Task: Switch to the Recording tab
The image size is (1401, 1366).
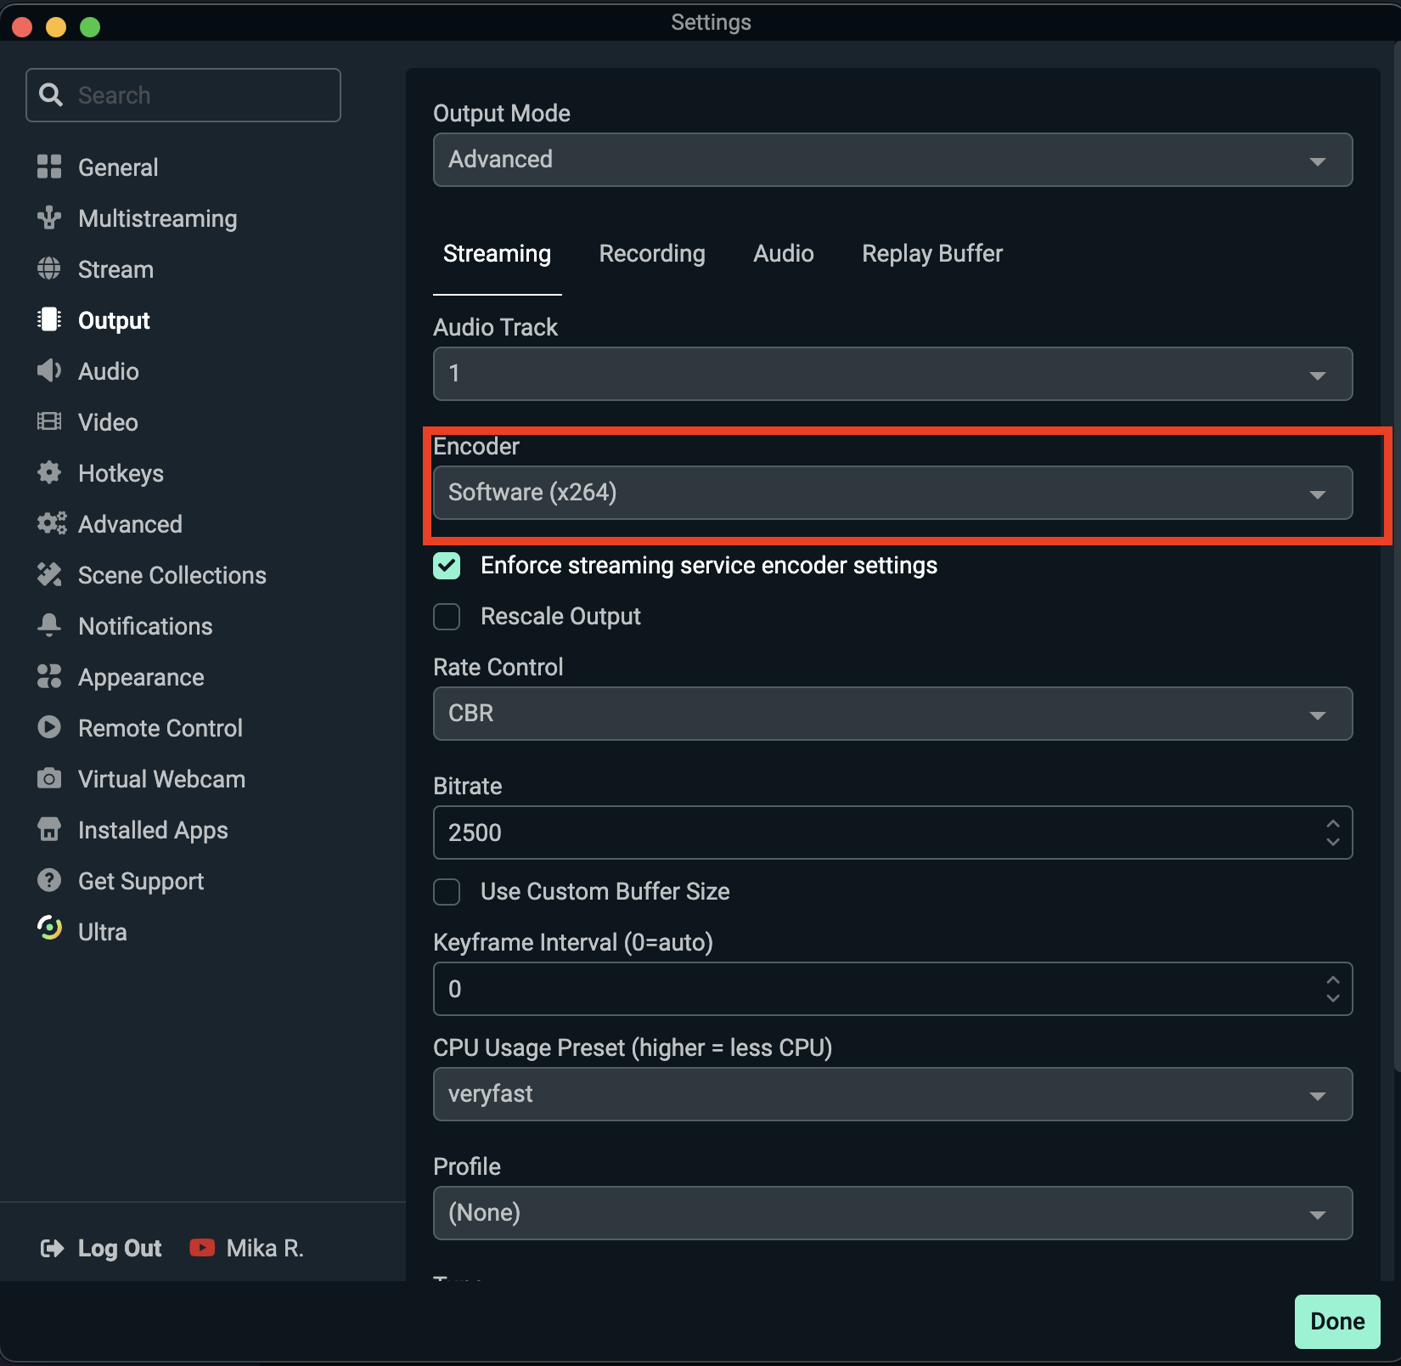Action: [652, 253]
